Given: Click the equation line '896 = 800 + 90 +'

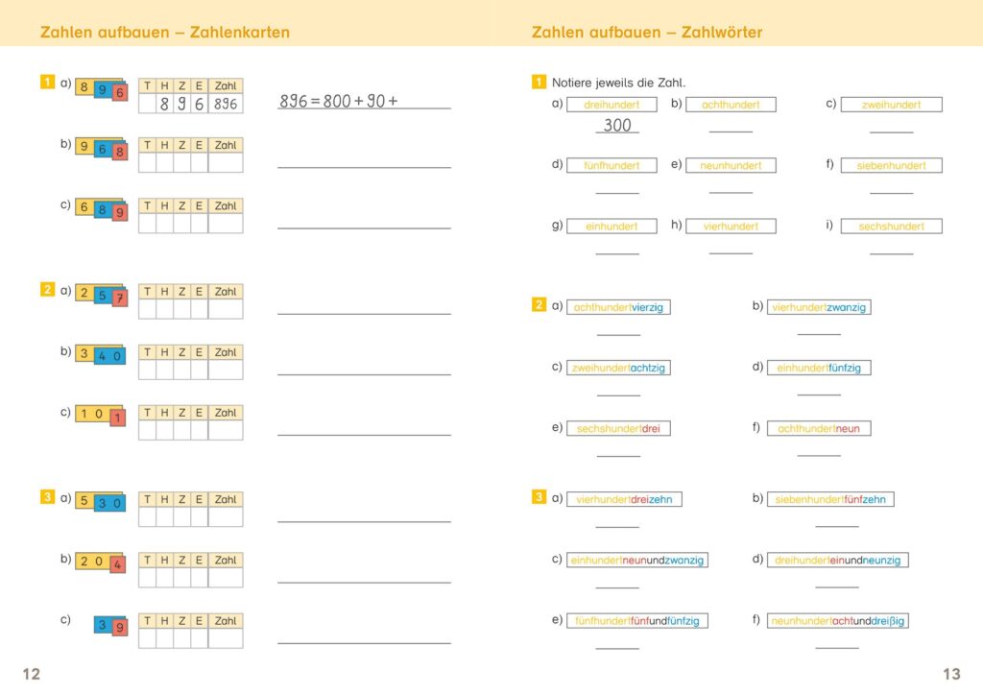Looking at the screenshot, I should click(x=339, y=101).
